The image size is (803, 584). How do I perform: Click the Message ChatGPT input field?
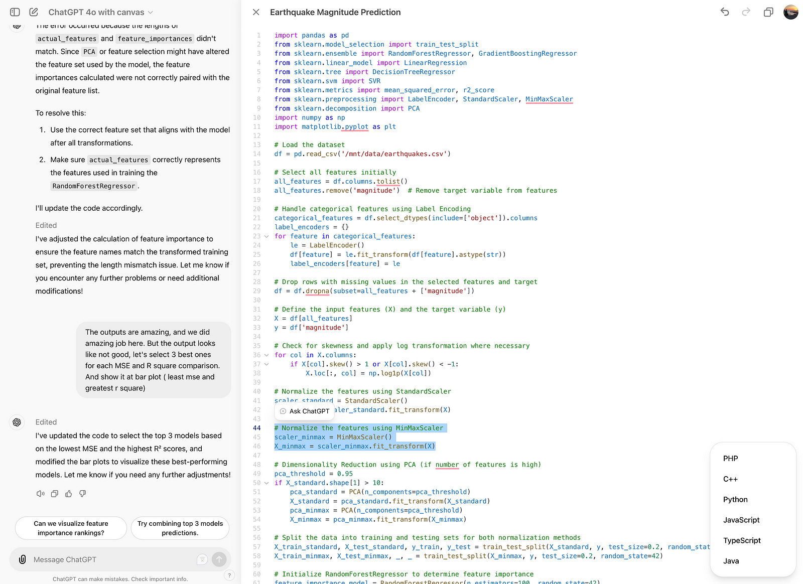pos(113,559)
